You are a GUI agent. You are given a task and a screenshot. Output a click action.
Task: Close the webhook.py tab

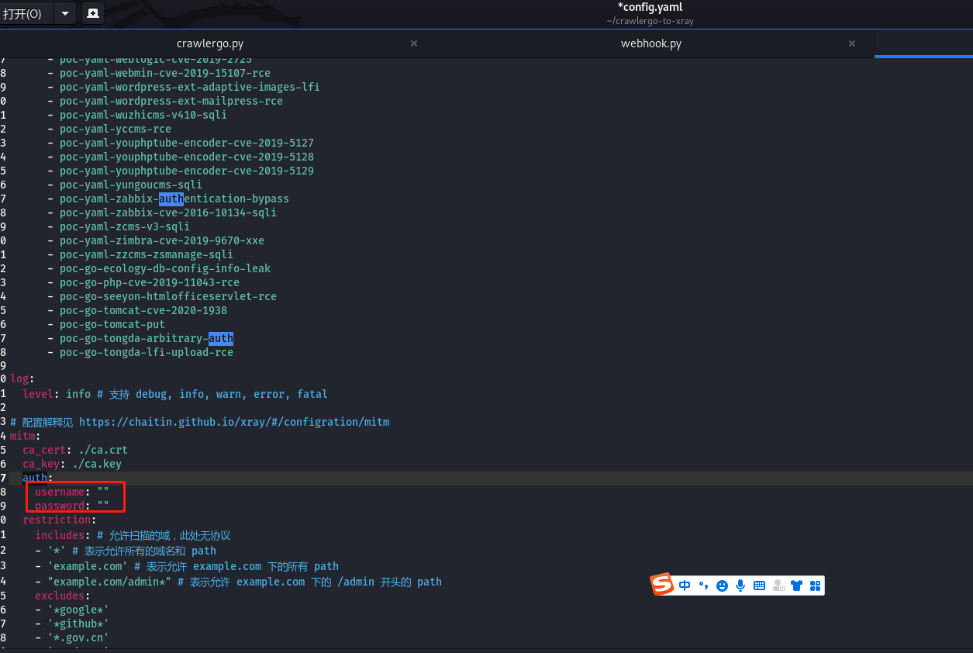[852, 43]
